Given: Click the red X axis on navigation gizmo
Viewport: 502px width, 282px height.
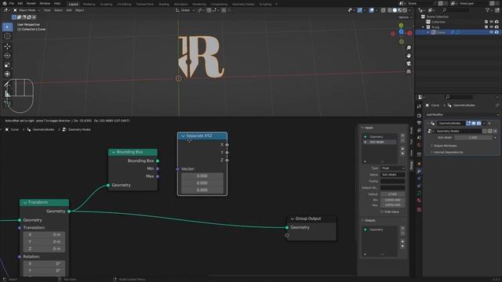Looking at the screenshot, I should [409, 33].
